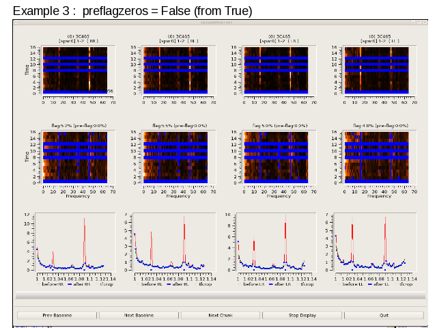The image size is (437, 328).
Task: Click the LR bandpass spectrum line plot
Action: tap(276, 242)
